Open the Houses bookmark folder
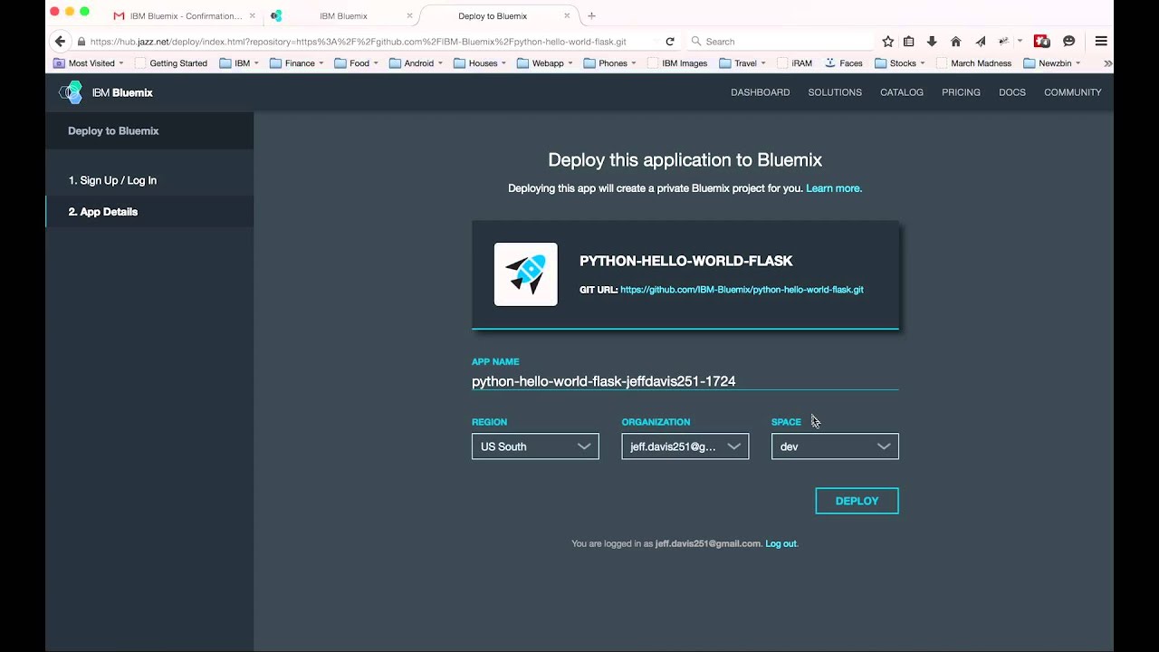1159x652 pixels. [480, 63]
